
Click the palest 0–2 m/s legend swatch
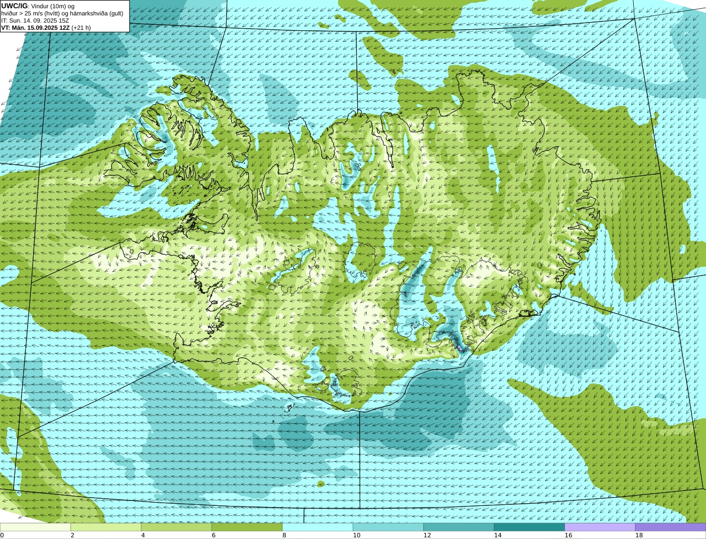(x=35, y=527)
